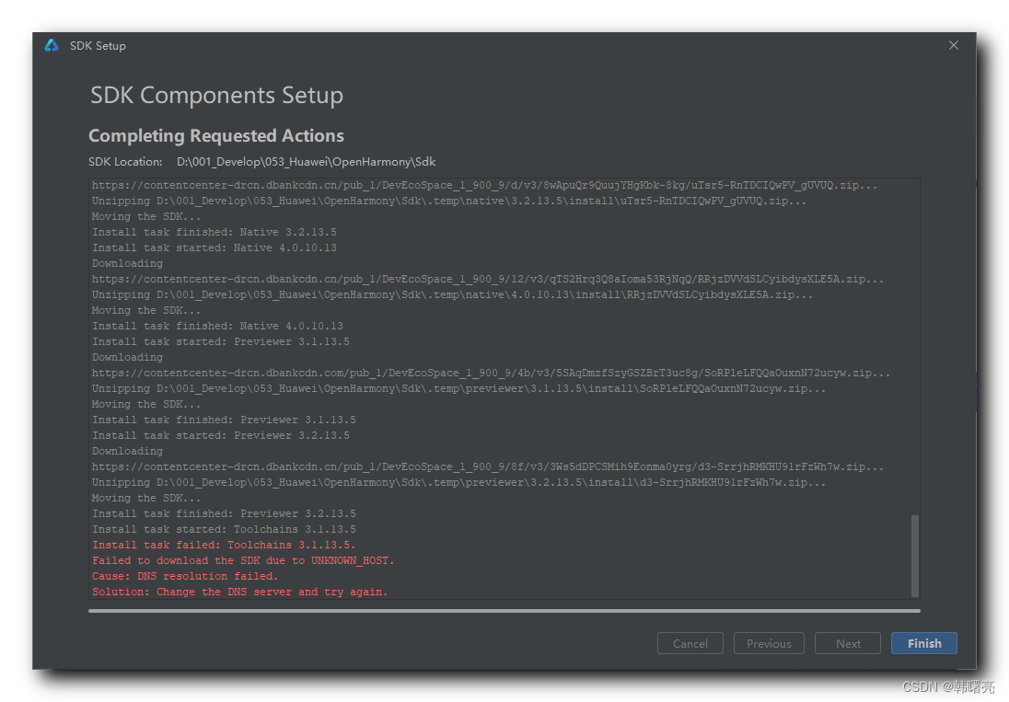Click the DevEco Studio logo in title bar
Screen dimensions: 1009x702
(52, 45)
